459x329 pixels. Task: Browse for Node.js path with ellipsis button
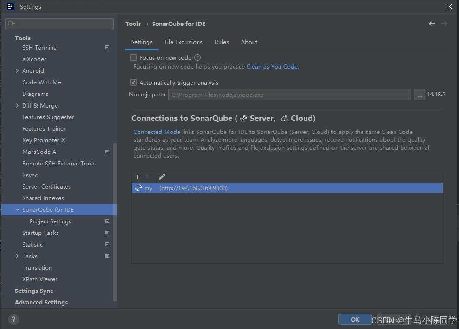tap(420, 95)
